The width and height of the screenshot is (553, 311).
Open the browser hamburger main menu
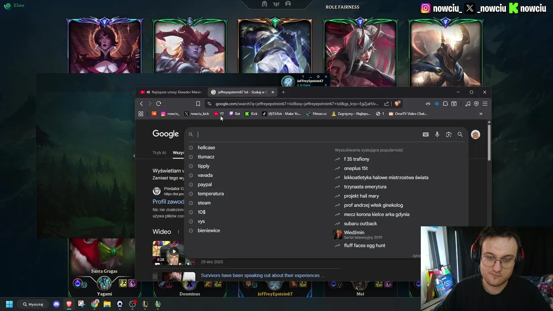(485, 104)
